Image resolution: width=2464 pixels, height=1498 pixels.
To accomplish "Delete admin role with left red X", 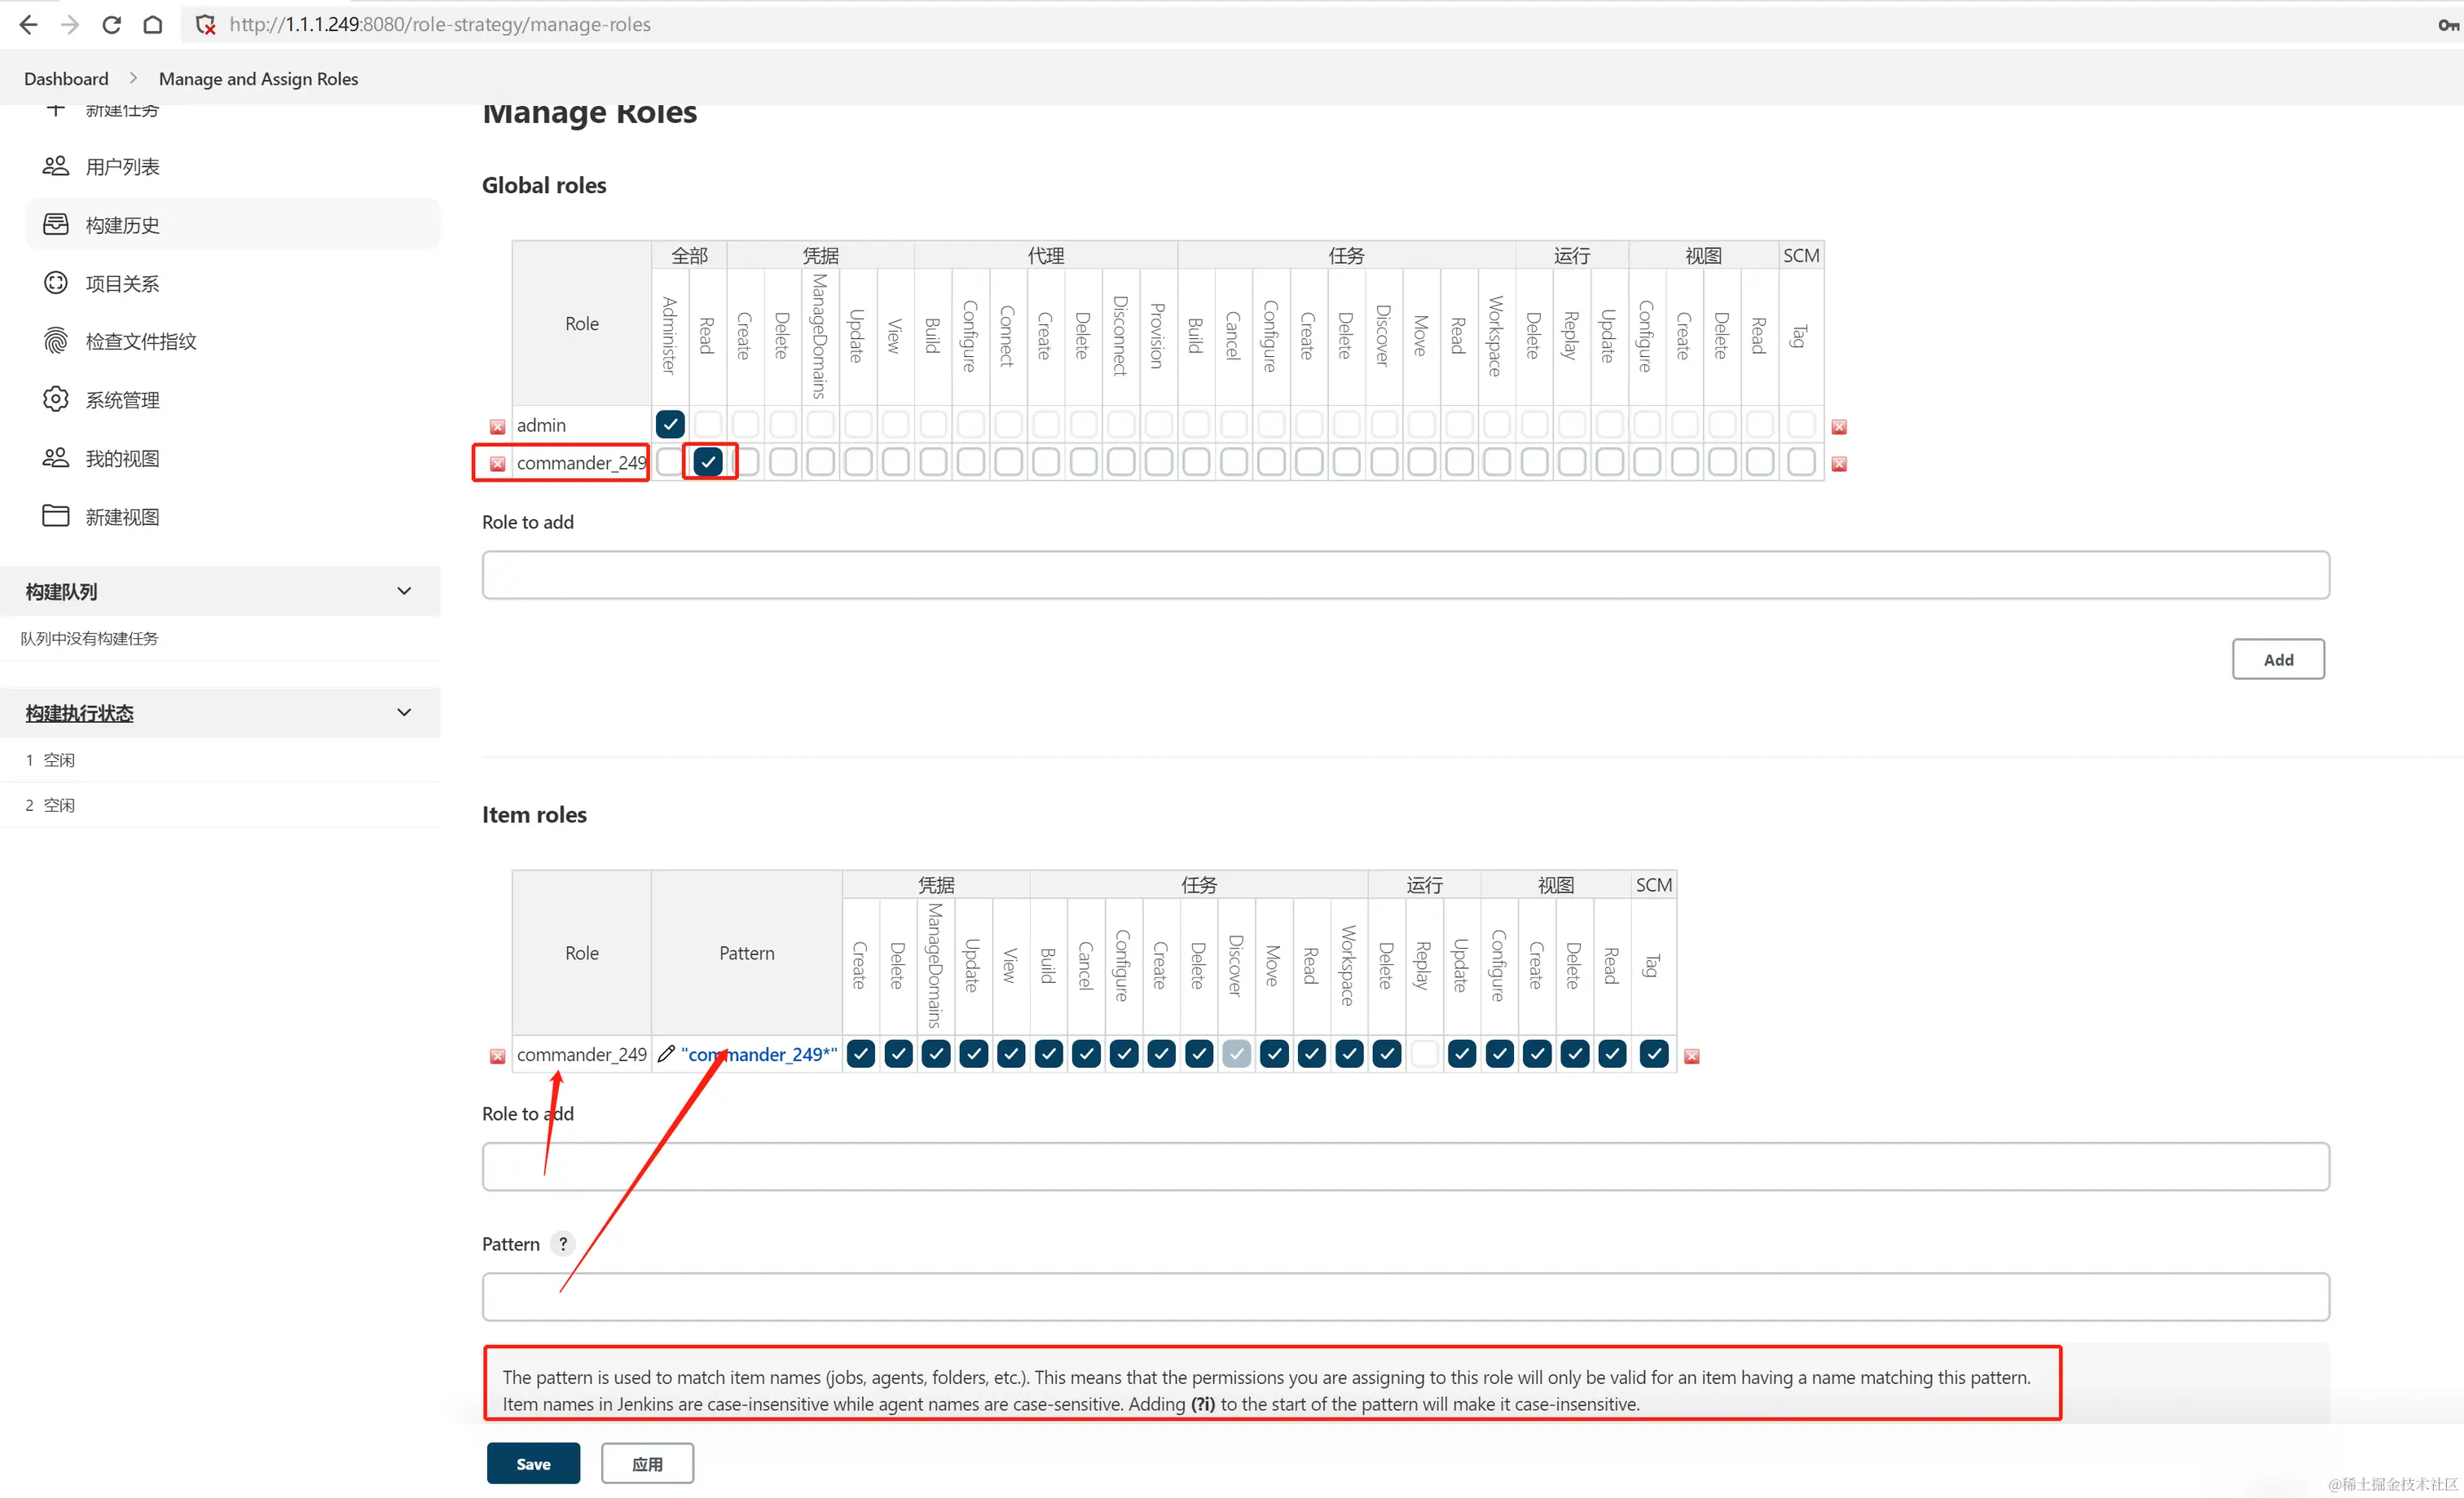I will coord(497,427).
